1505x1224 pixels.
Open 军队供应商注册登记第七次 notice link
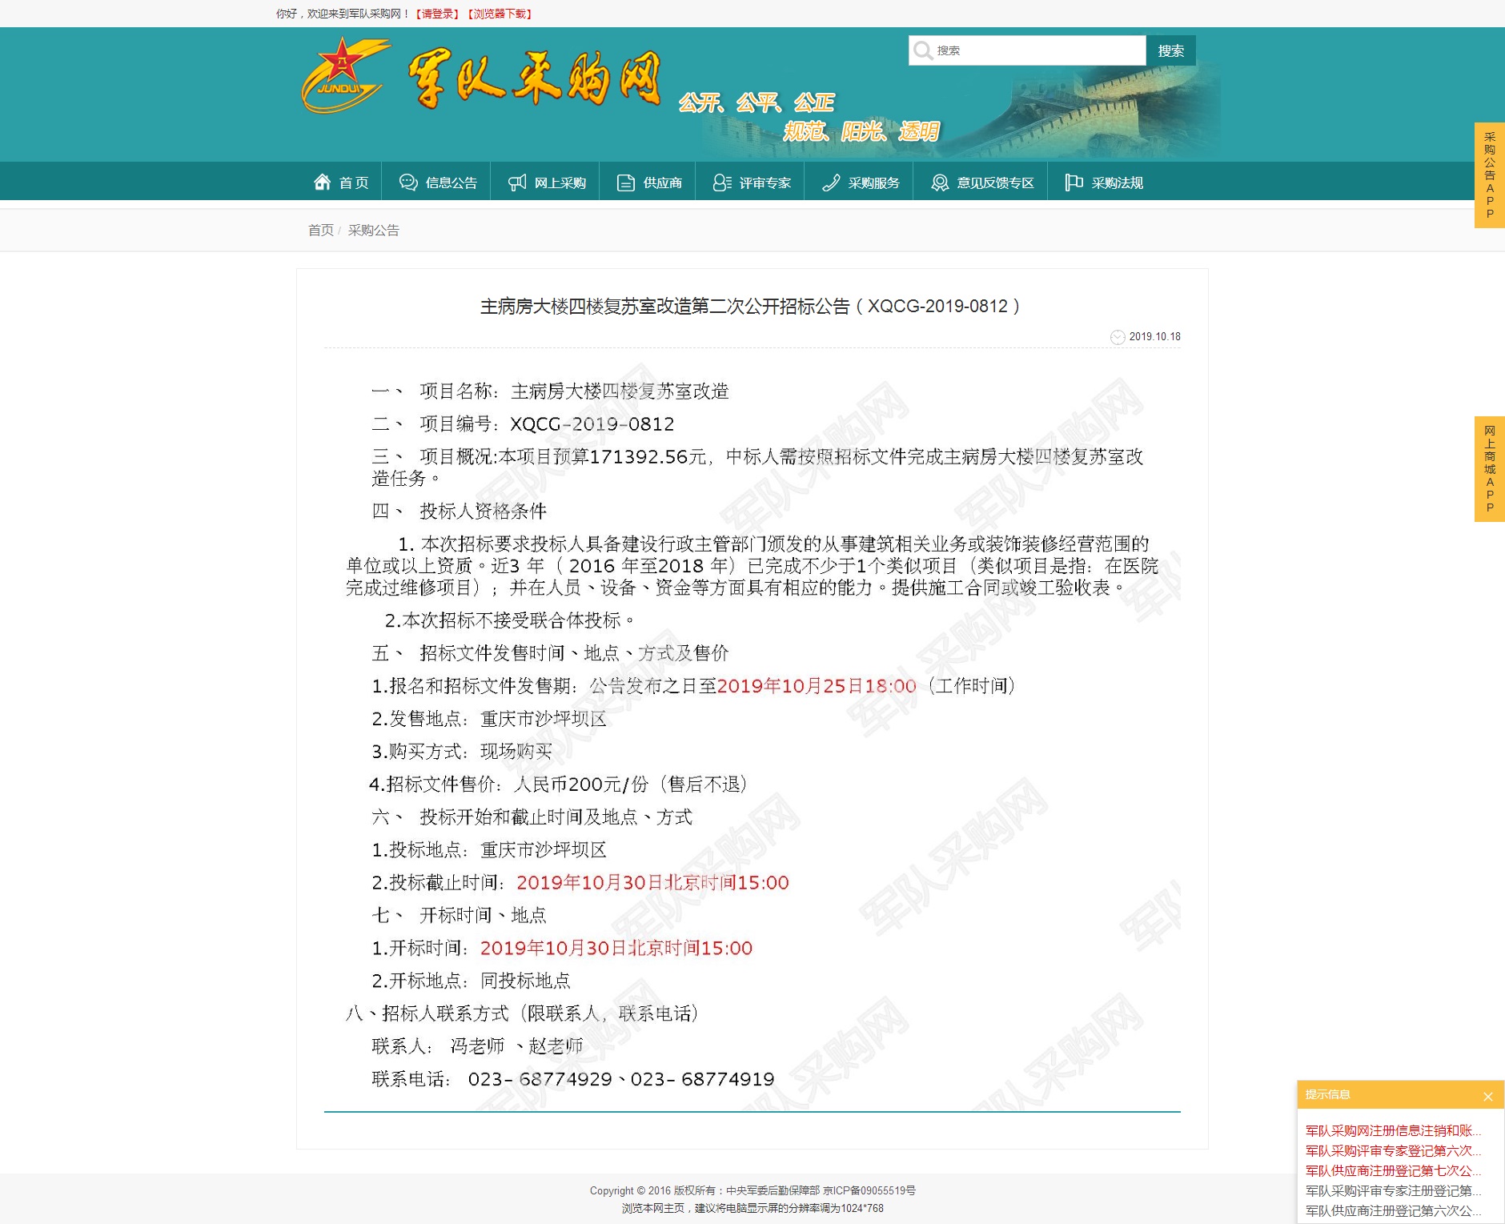pos(1393,1170)
